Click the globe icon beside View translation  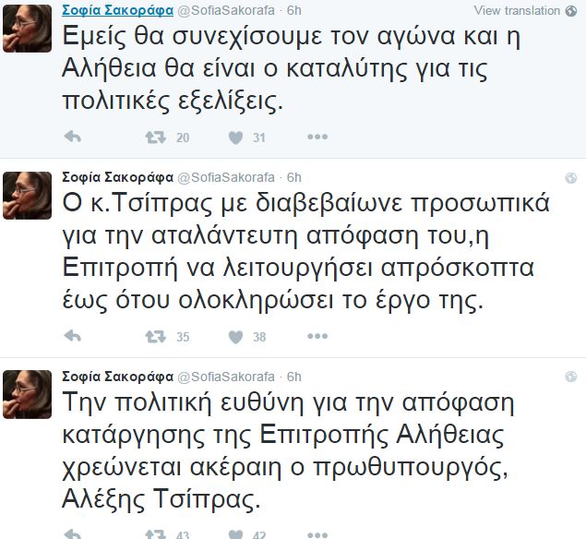[x=571, y=11]
